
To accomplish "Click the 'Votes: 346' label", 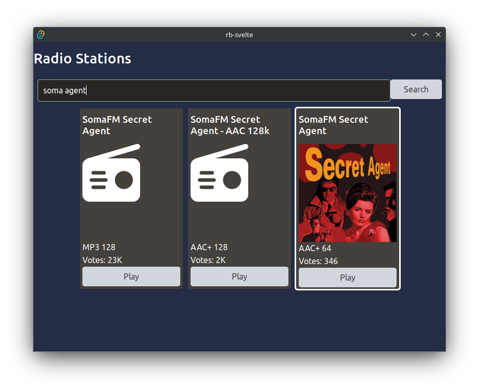I will (318, 261).
